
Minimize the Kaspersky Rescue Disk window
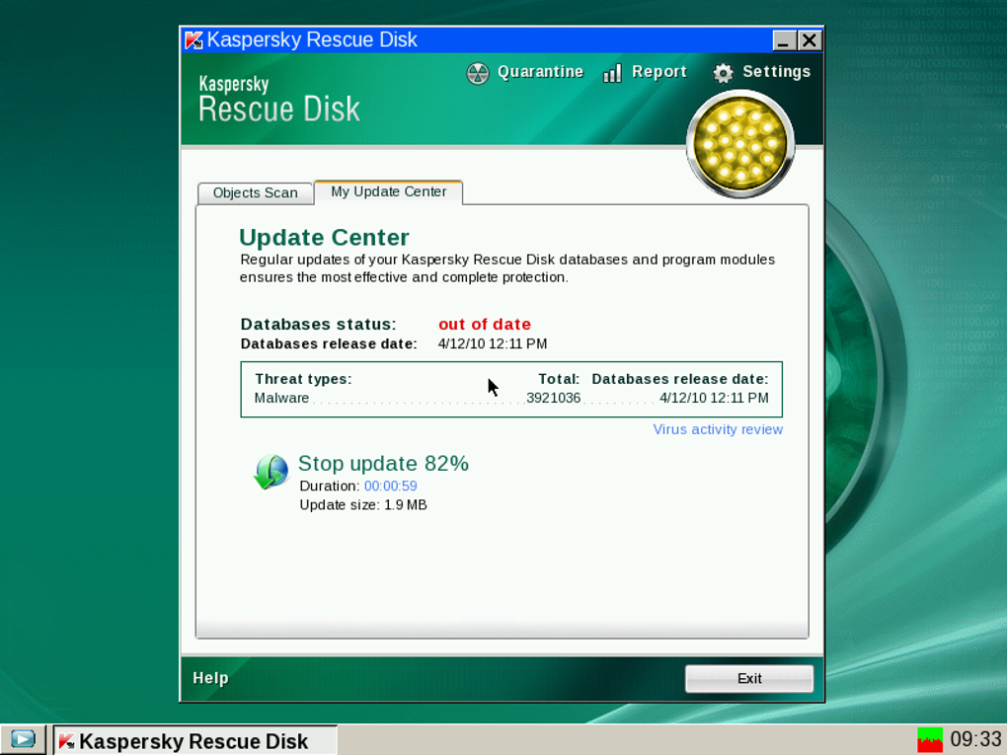click(784, 41)
